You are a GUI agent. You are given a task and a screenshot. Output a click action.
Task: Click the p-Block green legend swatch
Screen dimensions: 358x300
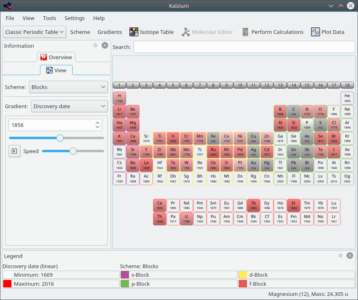pyautogui.click(x=125, y=284)
